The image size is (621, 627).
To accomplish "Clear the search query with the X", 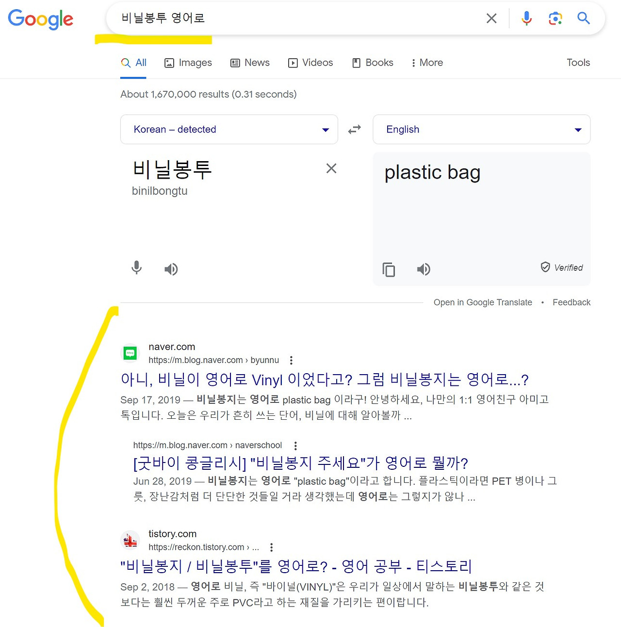I will point(491,18).
